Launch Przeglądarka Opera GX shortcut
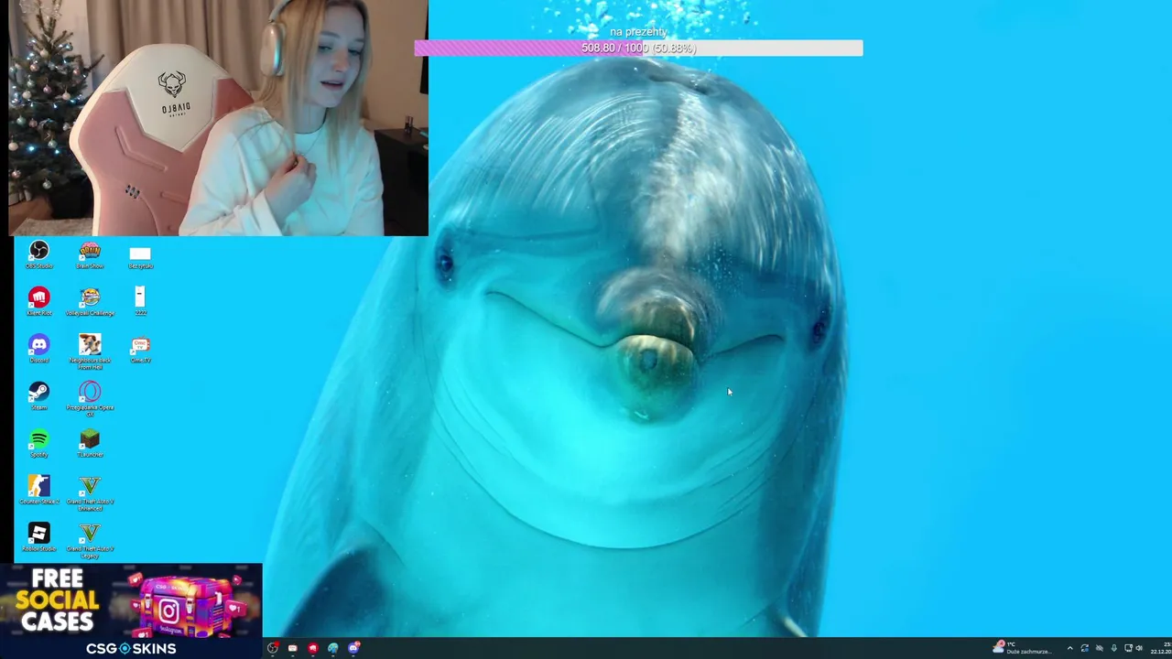 tap(90, 399)
